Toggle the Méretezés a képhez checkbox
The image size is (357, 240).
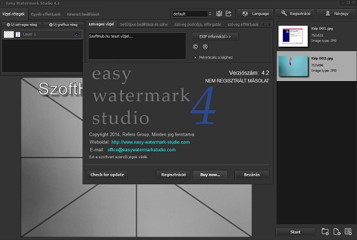[x=195, y=58]
